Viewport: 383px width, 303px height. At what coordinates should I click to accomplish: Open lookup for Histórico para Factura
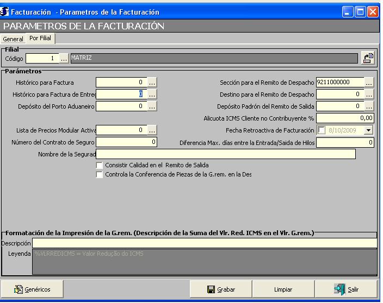(152, 83)
